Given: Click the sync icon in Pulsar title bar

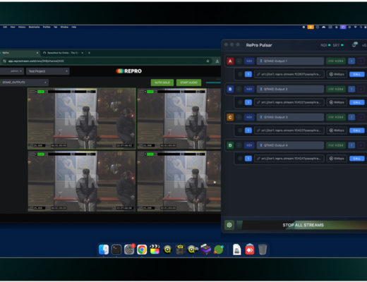Looking at the screenshot, I should coord(354,44).
